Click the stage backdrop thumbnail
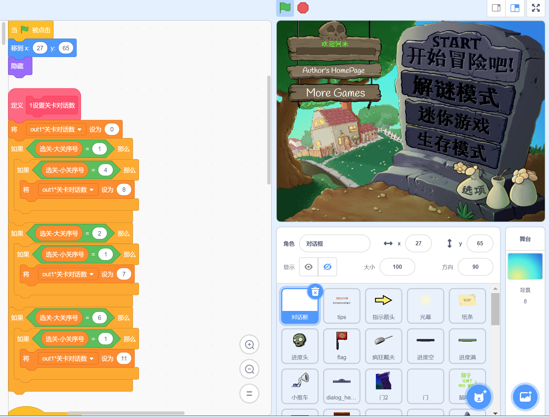Viewport: 549px width, 417px height. (525, 266)
